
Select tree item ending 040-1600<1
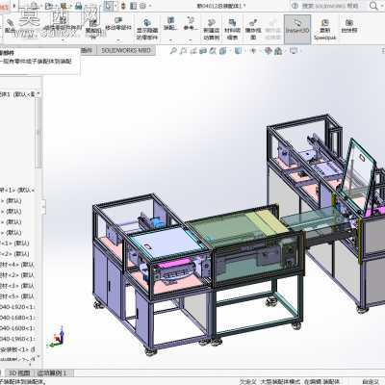pyautogui.click(x=17, y=328)
